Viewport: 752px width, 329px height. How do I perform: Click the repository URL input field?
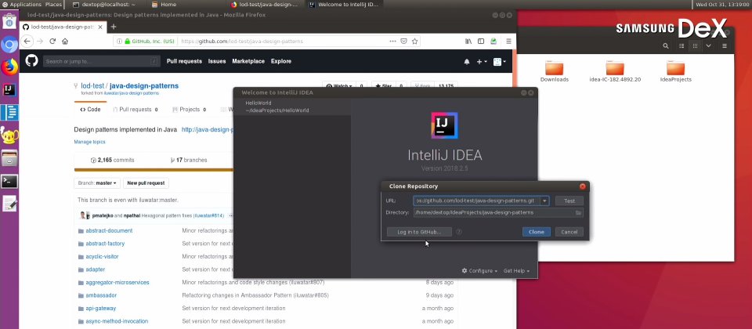[477, 201]
